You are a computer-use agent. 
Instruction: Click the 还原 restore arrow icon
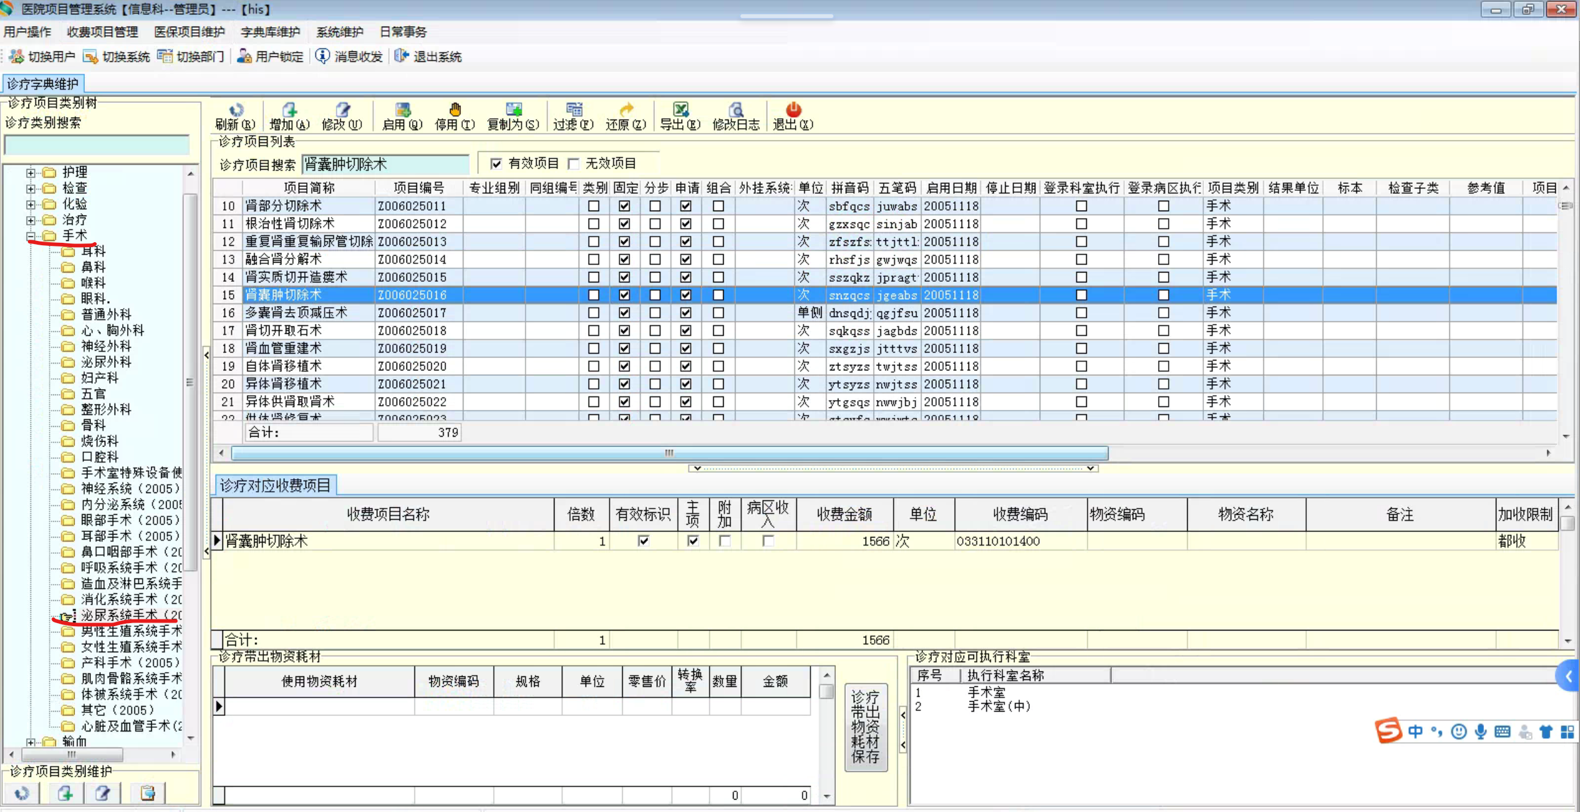(626, 110)
